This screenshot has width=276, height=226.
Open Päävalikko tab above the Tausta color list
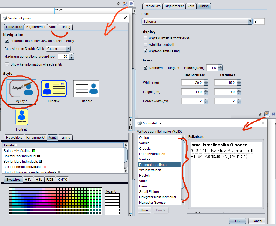pyautogui.click(x=14, y=138)
